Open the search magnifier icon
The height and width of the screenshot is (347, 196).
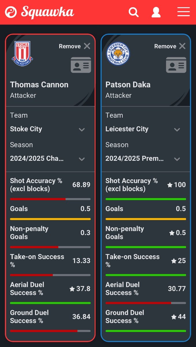(x=134, y=12)
